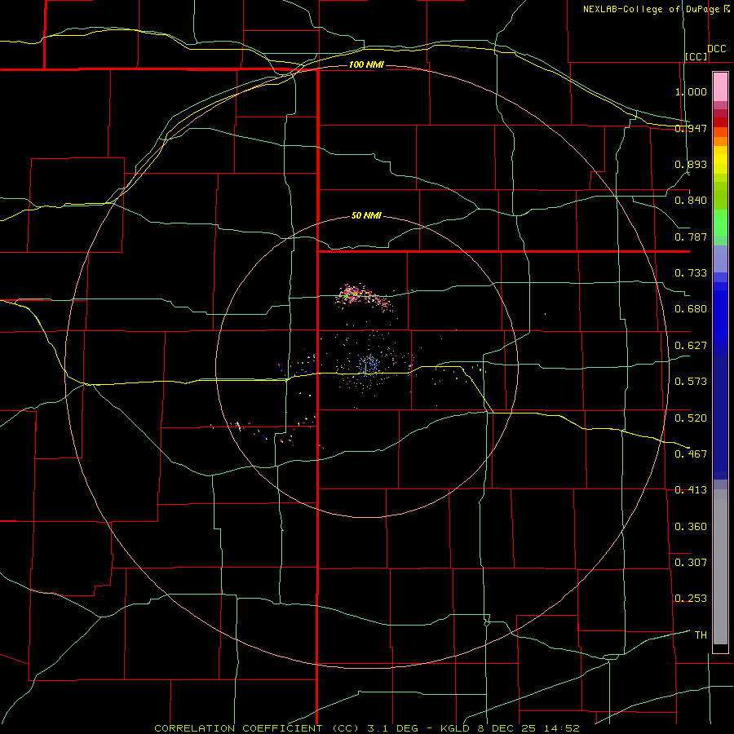The image size is (734, 734).
Task: Click the 0.520 scale value
Action: click(691, 418)
